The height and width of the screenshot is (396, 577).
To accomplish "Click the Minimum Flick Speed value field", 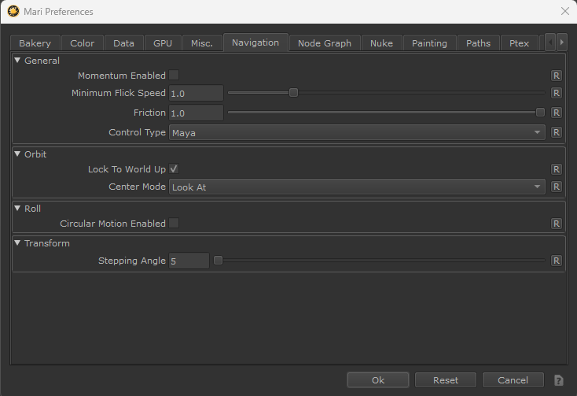I will 197,93.
